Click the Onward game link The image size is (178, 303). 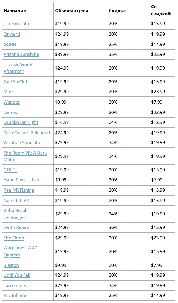(x=12, y=34)
